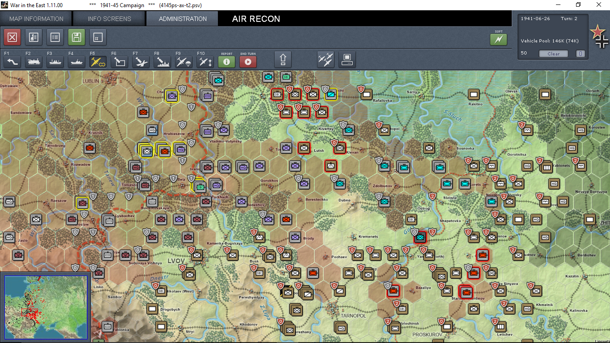Select F10 air transfer mode

205,62
